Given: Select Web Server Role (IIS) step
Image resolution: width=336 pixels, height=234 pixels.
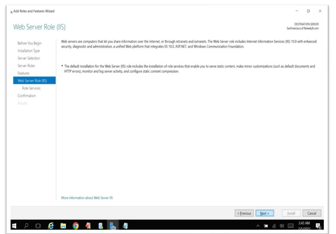Looking at the screenshot, I should [x=34, y=81].
